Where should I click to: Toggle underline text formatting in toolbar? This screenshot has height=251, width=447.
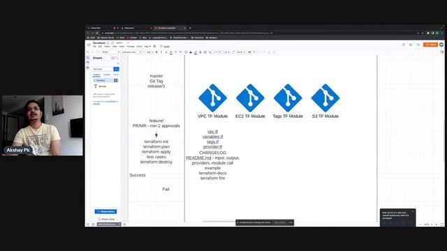coord(166,52)
